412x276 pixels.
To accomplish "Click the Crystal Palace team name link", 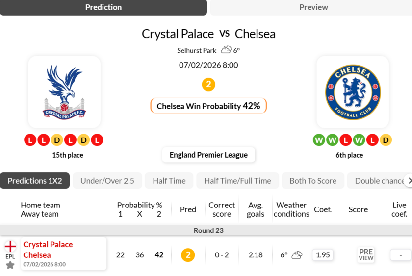I will pyautogui.click(x=48, y=244).
